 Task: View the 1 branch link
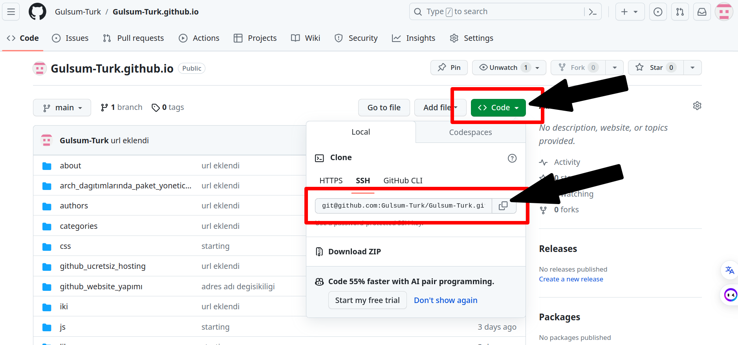[x=121, y=107]
